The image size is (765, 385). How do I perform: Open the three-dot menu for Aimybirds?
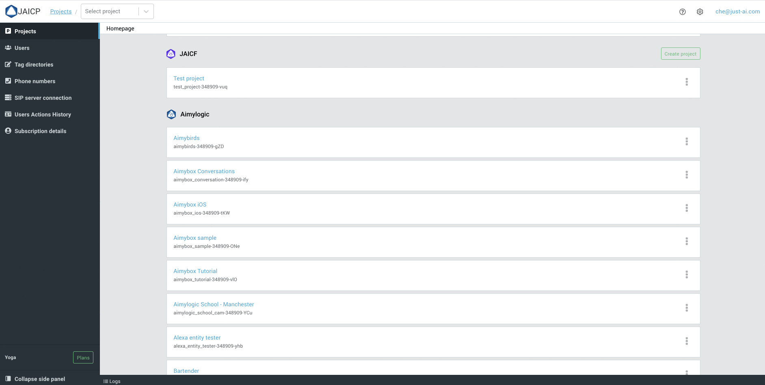pyautogui.click(x=687, y=142)
